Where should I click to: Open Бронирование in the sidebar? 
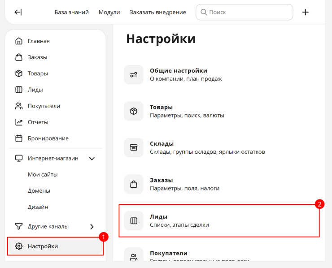(x=48, y=138)
